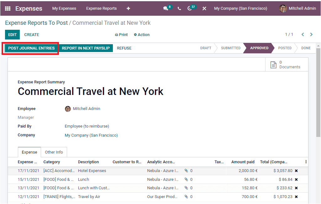Click the Documents icon
The image size is (321, 204).
coord(273,65)
